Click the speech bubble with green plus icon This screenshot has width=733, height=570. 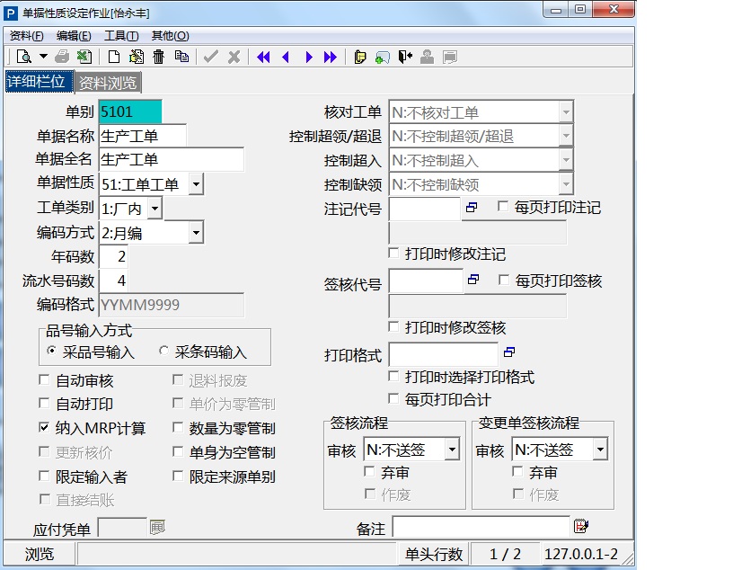click(x=383, y=58)
